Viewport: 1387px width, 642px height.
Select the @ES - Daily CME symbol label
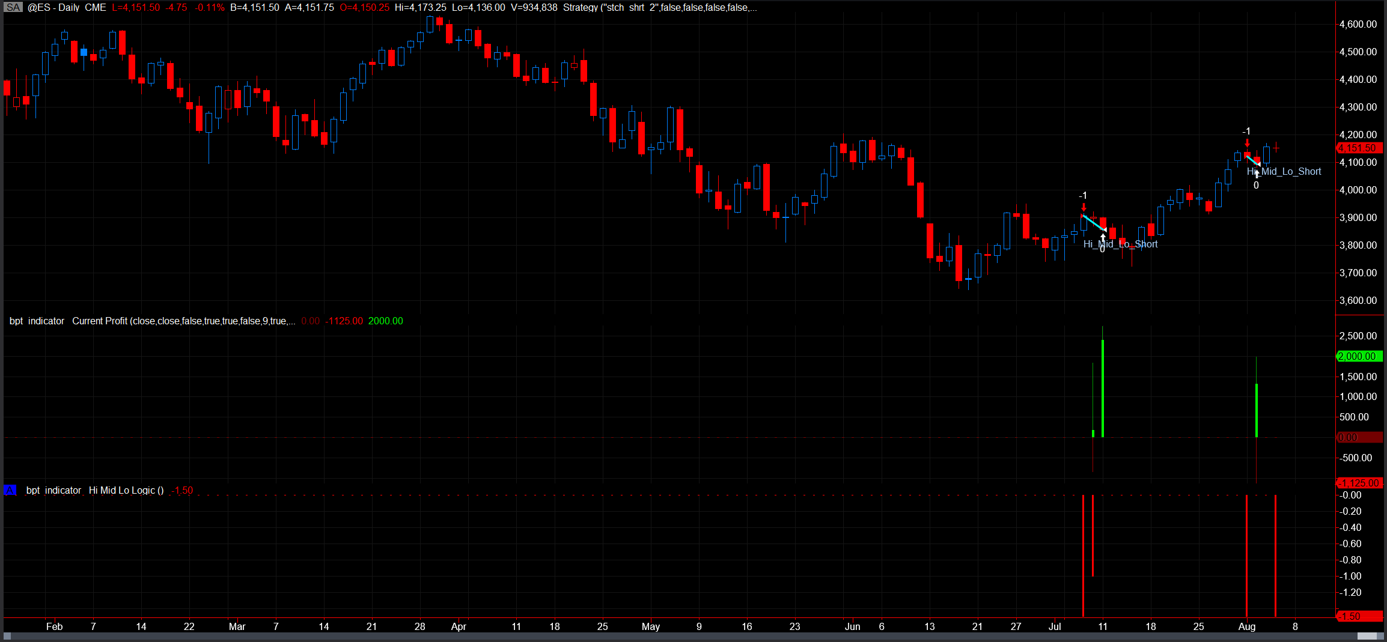(67, 8)
